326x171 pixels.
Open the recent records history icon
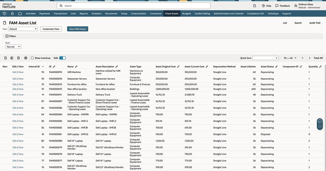tap(5, 13)
